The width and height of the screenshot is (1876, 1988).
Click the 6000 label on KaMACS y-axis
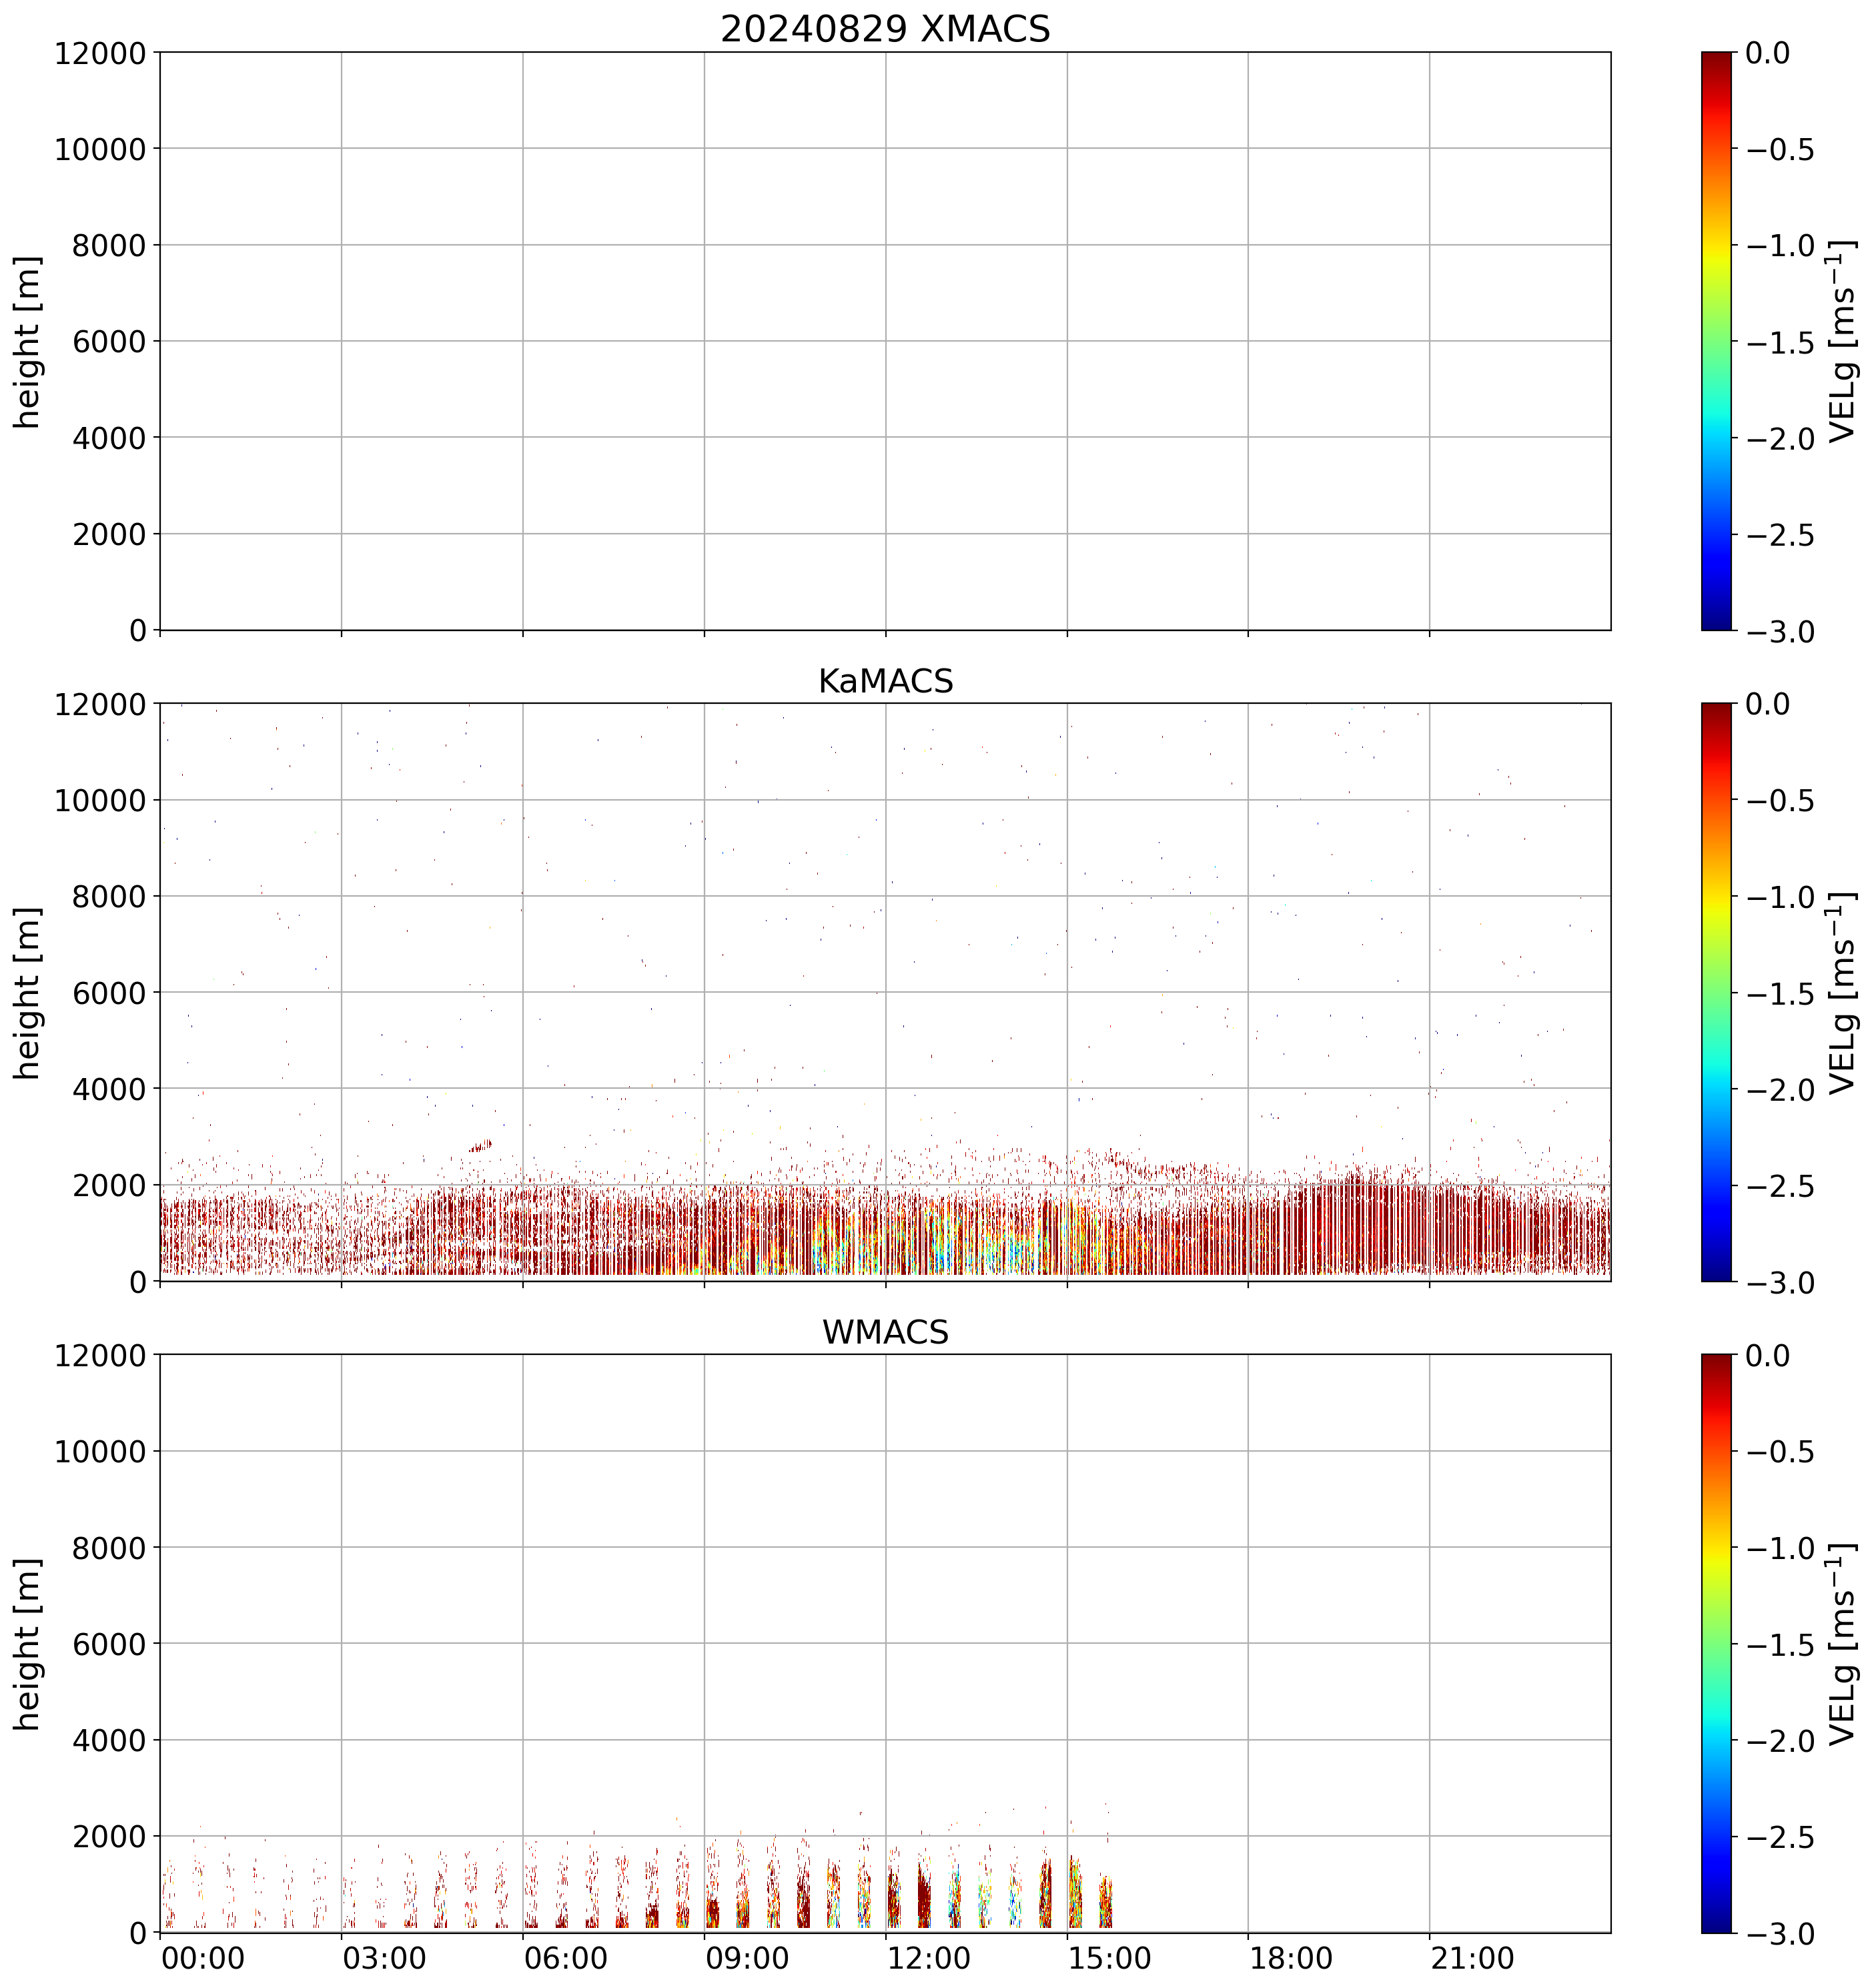click(109, 993)
